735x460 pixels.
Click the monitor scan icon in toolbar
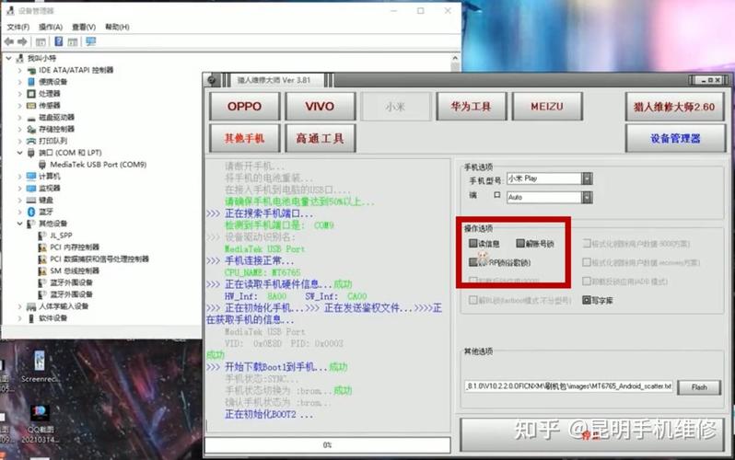pos(90,41)
